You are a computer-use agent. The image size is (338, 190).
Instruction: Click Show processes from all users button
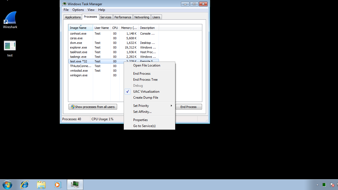(93, 107)
